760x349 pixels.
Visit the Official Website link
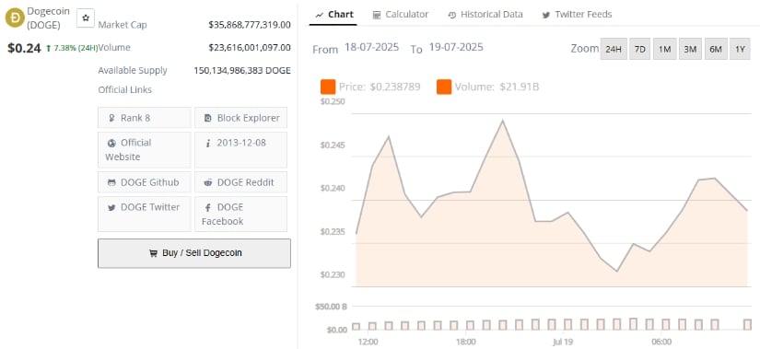(145, 150)
